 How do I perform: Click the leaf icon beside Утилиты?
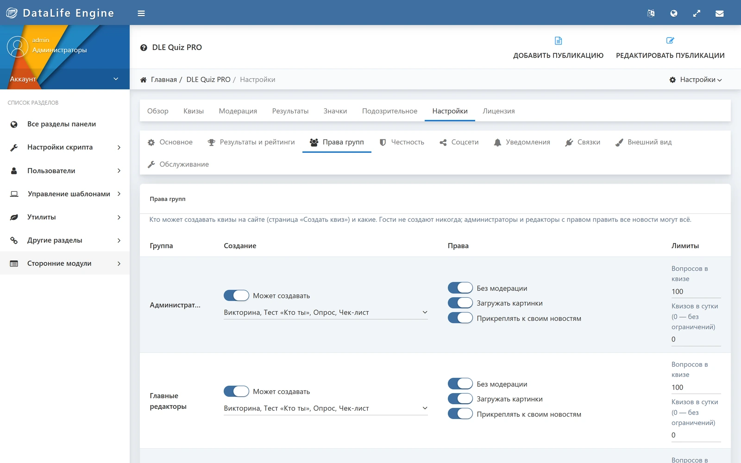point(14,217)
